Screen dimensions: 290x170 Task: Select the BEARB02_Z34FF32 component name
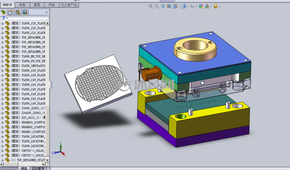tap(33, 127)
